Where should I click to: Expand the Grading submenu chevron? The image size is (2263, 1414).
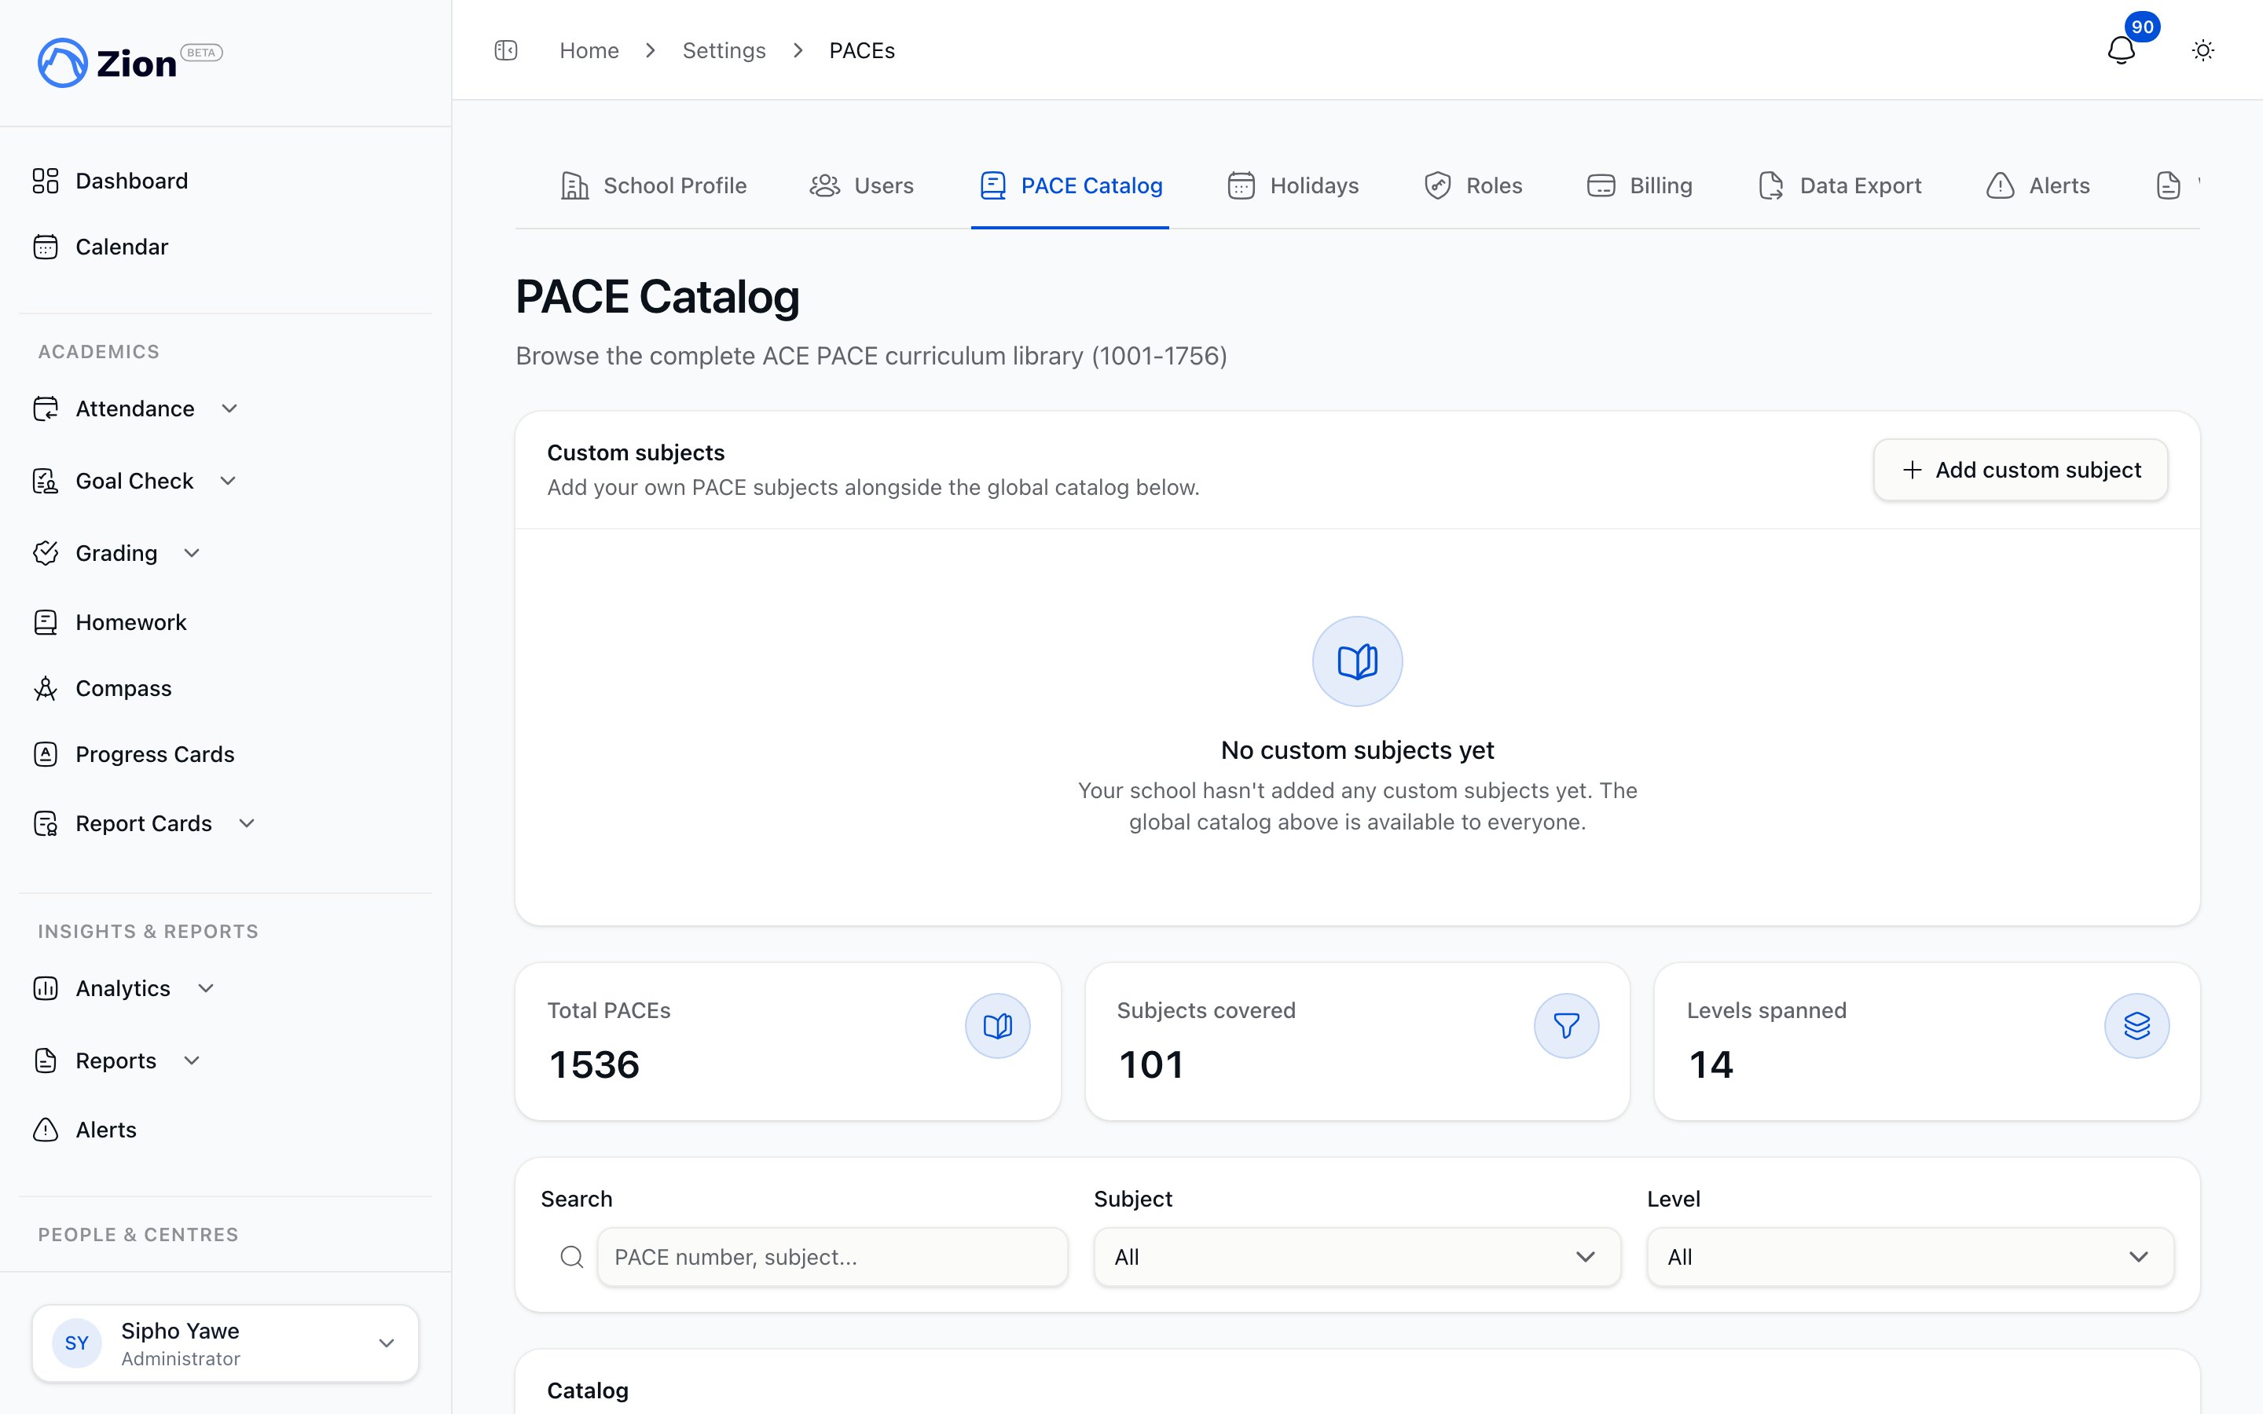point(192,553)
